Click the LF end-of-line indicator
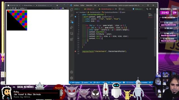Screen dimensions: 179x100 point(109,82)
